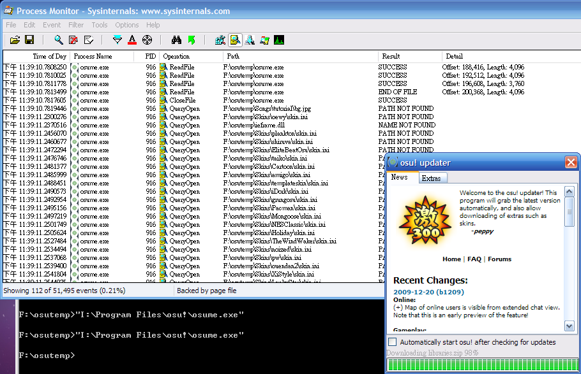Select the NAME NOT FOUND result cell
This screenshot has height=374, width=581.
(407, 125)
